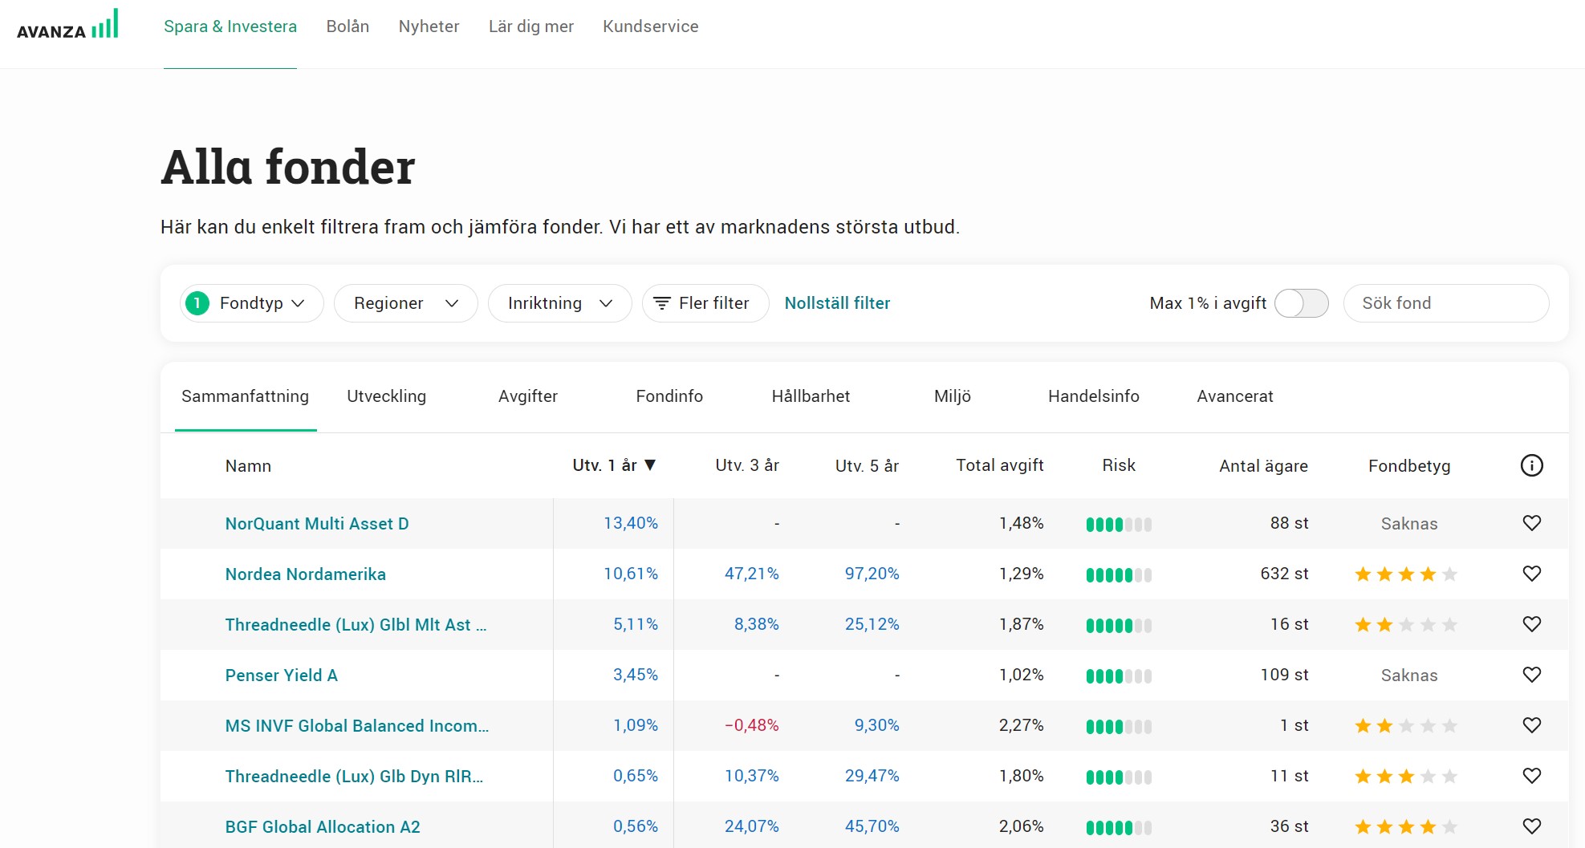The image size is (1585, 848).
Task: Sort by Risk column
Action: (1119, 465)
